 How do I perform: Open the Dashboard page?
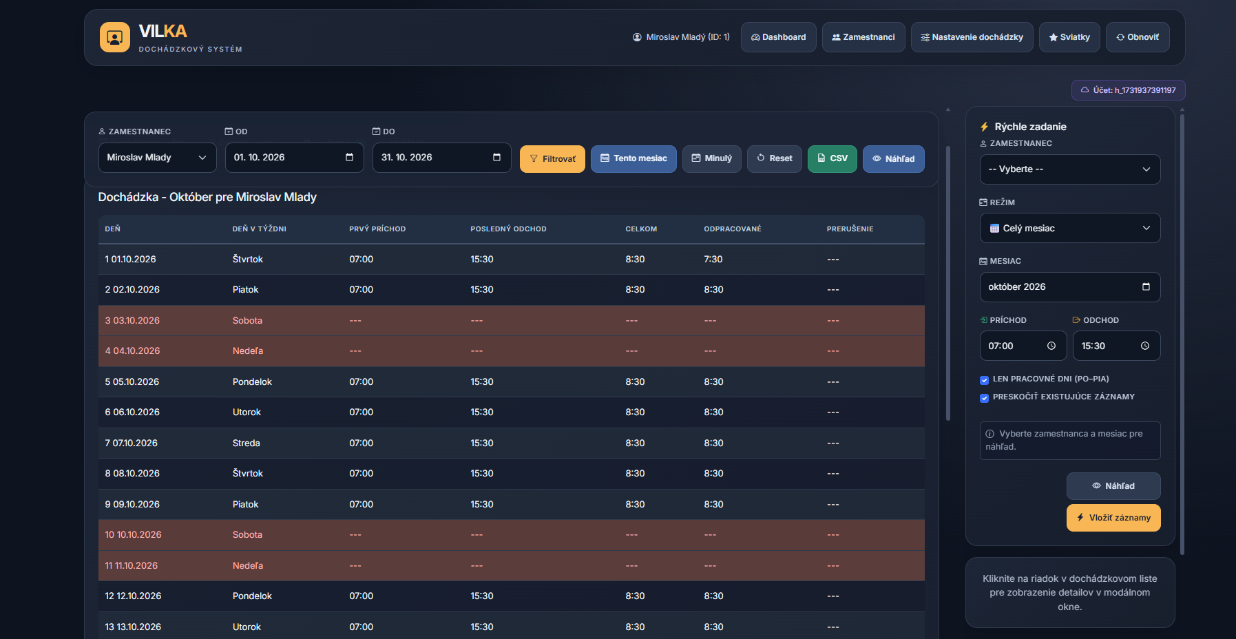click(778, 37)
